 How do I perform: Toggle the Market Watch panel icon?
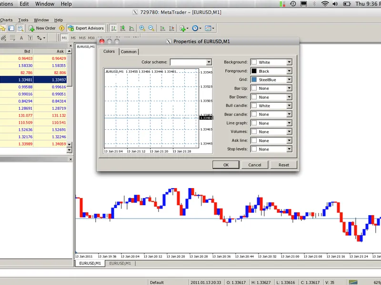pyautogui.click(x=11, y=28)
